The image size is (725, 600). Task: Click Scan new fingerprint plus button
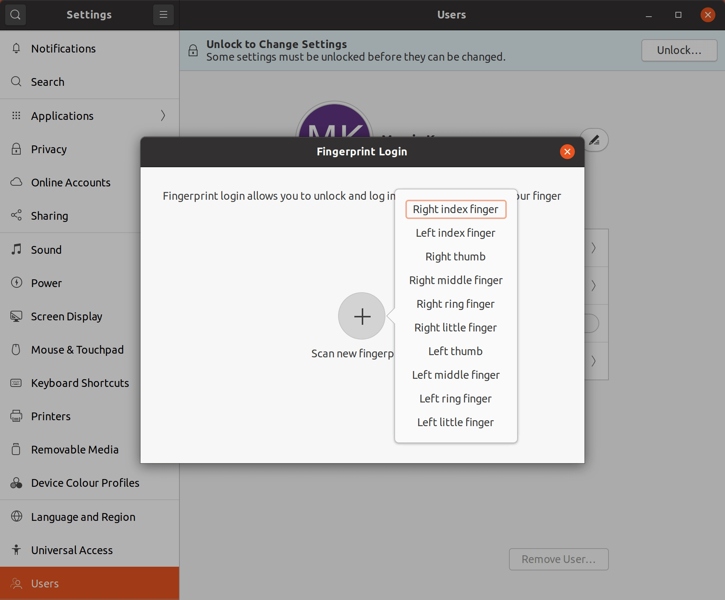[362, 316]
